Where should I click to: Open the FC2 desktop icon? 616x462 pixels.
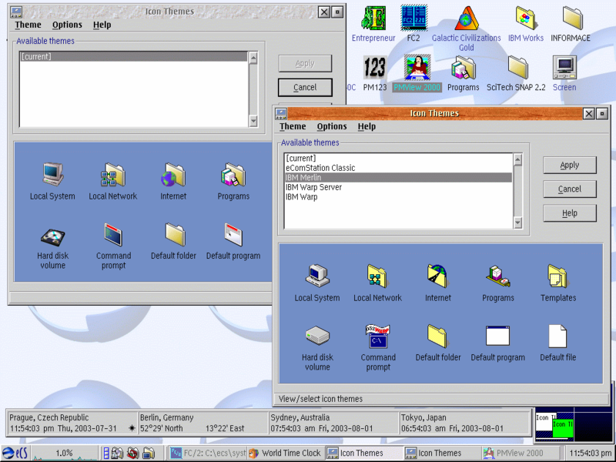click(413, 18)
